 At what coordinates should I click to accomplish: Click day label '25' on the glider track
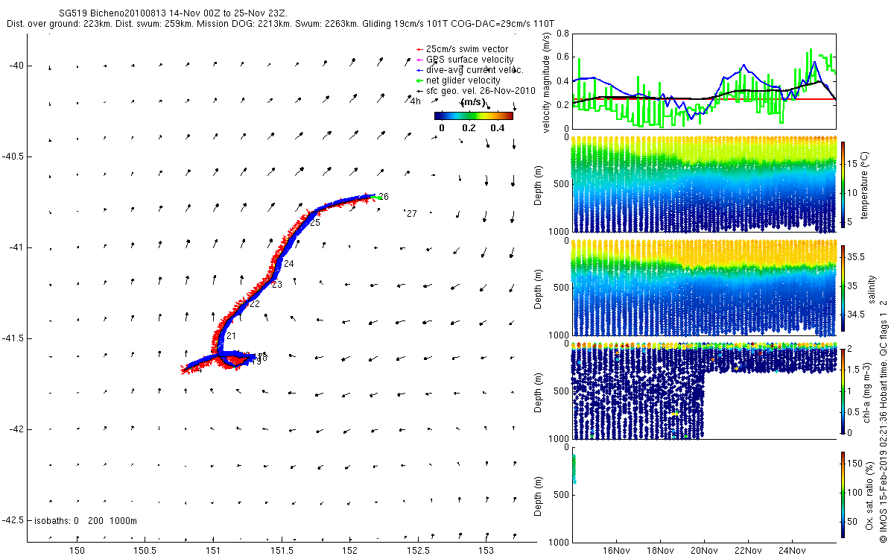315,223
